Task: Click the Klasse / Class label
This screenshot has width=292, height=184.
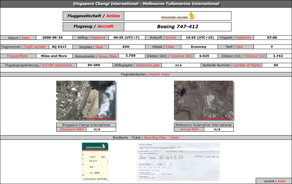Action: tap(163, 47)
